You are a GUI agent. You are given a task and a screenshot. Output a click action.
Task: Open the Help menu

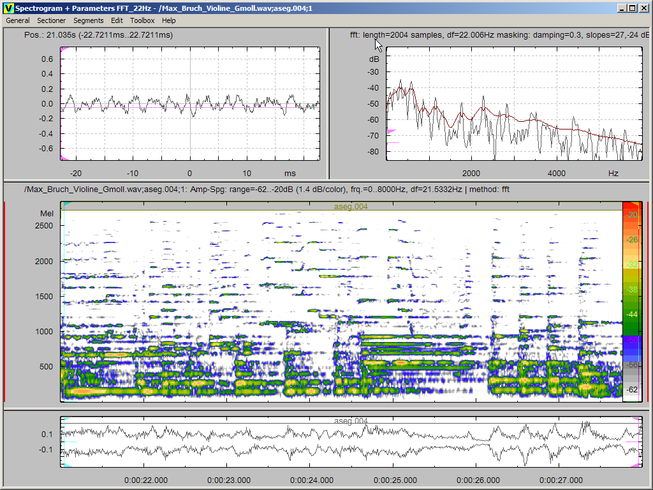point(168,20)
